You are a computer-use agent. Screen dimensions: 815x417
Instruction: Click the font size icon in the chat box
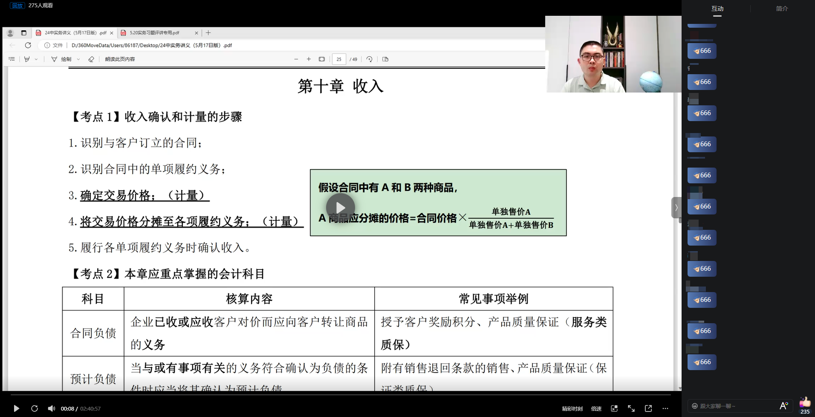point(783,406)
